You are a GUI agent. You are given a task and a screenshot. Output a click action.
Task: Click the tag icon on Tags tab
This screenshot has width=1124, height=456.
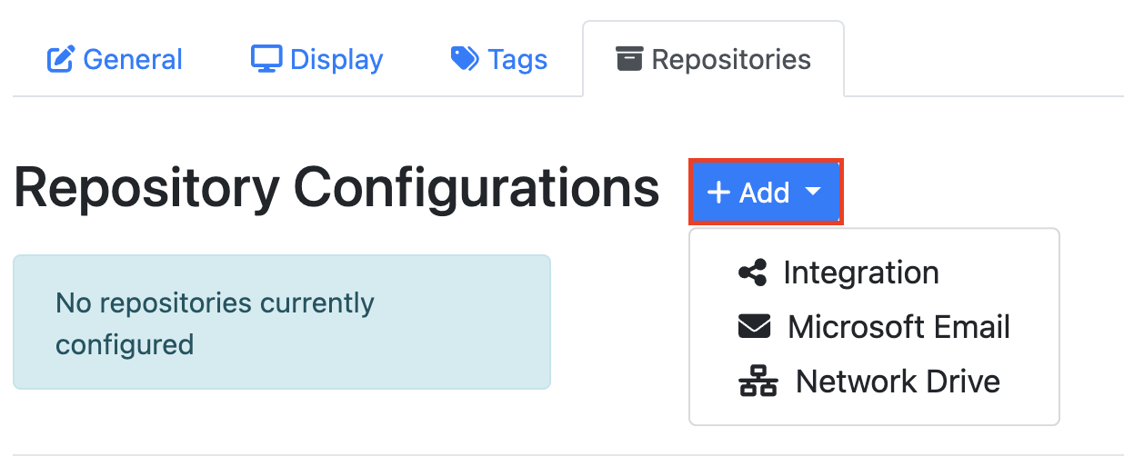(465, 60)
